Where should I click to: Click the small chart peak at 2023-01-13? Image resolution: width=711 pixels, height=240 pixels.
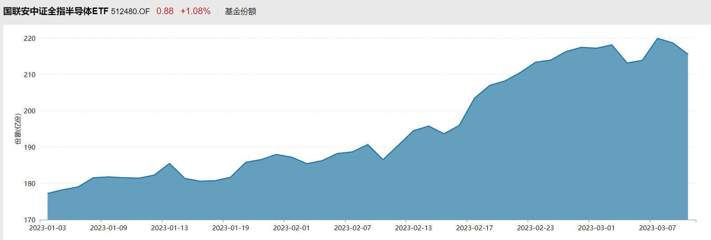coord(170,163)
